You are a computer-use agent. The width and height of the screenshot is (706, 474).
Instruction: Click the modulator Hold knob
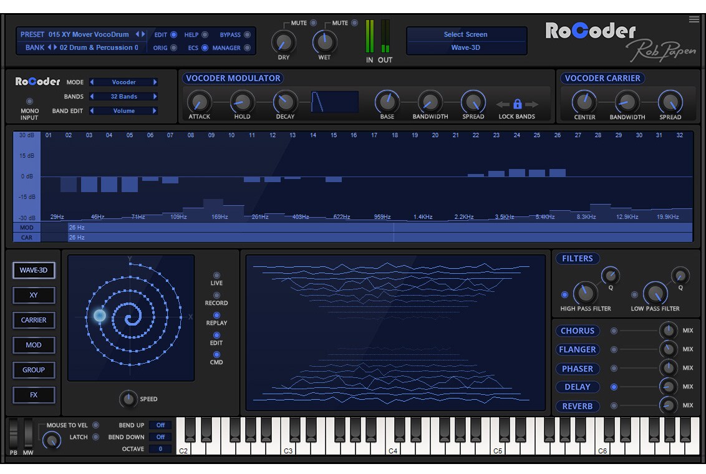tap(242, 102)
